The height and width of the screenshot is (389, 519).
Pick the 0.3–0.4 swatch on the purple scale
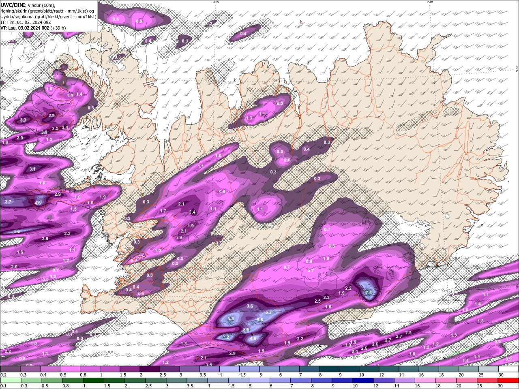30,369
